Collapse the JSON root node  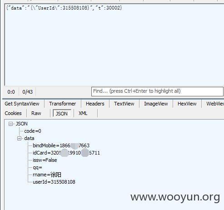10,124
